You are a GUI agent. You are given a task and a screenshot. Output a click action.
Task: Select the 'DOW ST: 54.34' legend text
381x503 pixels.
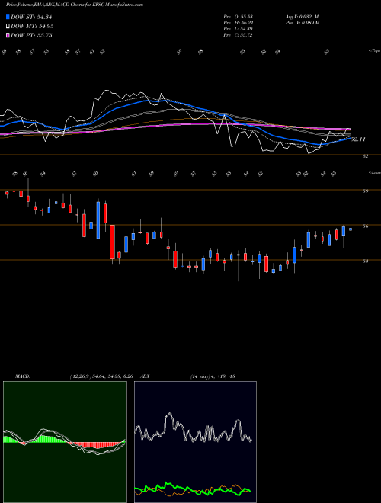tap(31, 17)
